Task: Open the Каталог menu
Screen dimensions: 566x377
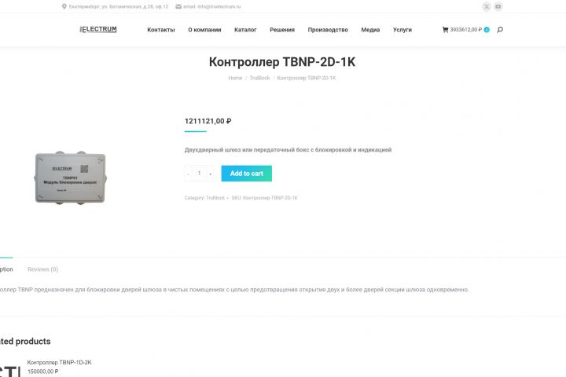Action: pyautogui.click(x=245, y=30)
